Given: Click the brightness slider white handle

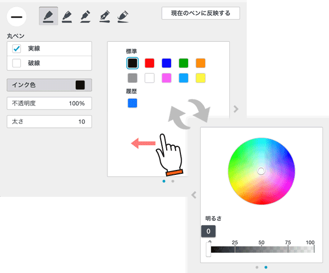Looking at the screenshot, I should (208, 249).
